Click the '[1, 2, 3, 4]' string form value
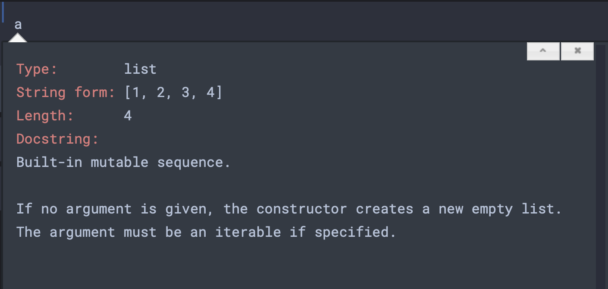 tap(173, 92)
